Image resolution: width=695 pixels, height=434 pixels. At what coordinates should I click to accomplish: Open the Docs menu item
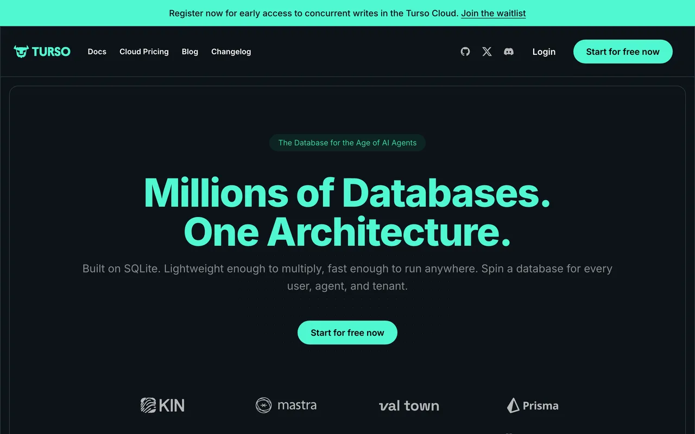pyautogui.click(x=97, y=52)
